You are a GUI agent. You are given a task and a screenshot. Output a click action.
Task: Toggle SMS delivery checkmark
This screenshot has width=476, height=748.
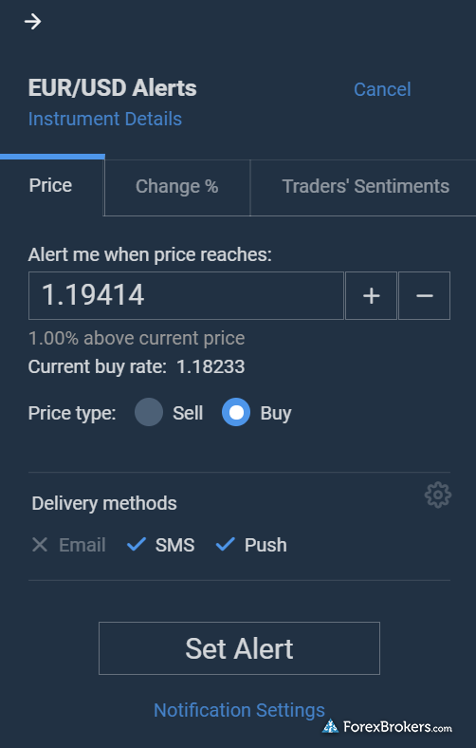[160, 545]
